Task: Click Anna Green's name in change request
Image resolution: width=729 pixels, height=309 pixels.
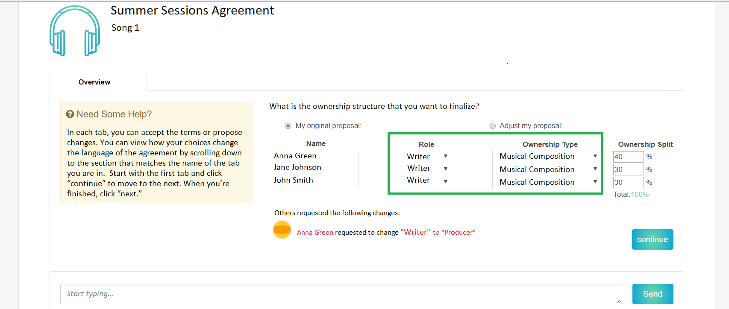Action: pyautogui.click(x=315, y=233)
